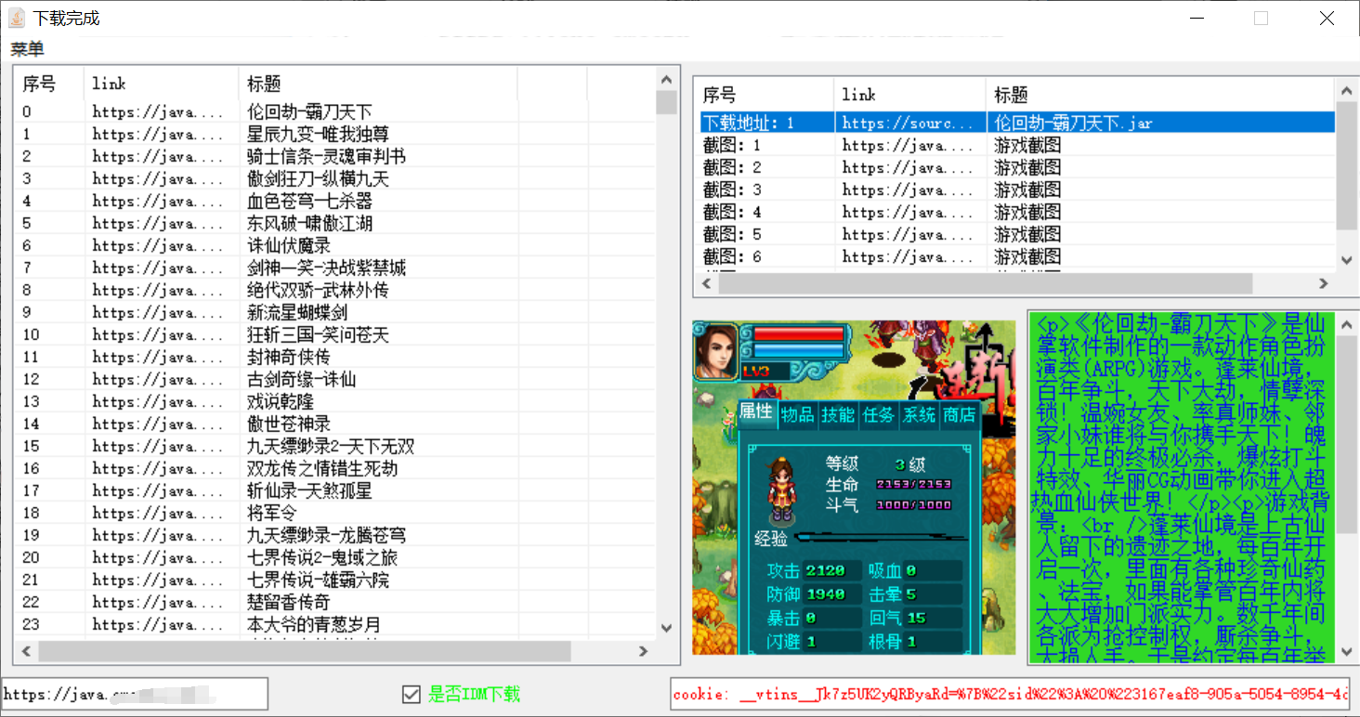Viewport: 1360px width, 717px height.
Task: Select the 血色苍穹-七杀器 game row
Action: tap(334, 202)
